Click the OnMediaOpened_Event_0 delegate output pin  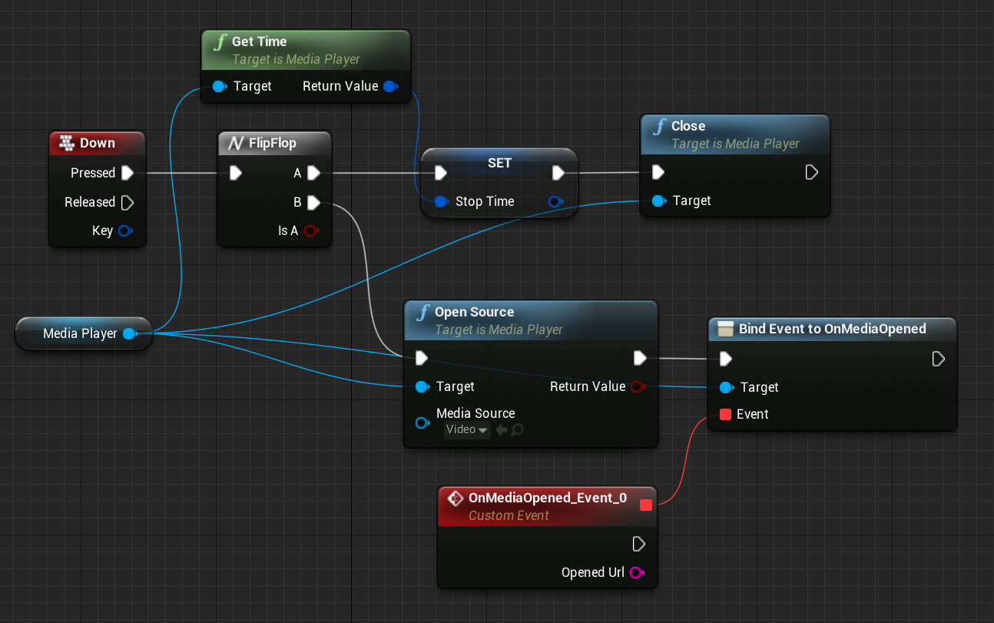(646, 505)
